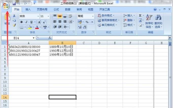The width and height of the screenshot is (173, 108).
Task: Click 格式 button in 单元格 group
Action: click(x=129, y=25)
